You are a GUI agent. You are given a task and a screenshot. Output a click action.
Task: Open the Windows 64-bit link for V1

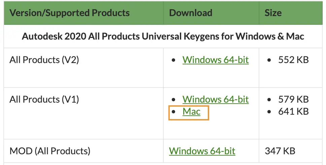coord(216,99)
